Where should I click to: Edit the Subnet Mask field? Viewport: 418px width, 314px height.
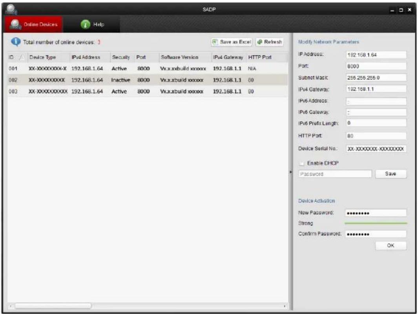pos(376,78)
